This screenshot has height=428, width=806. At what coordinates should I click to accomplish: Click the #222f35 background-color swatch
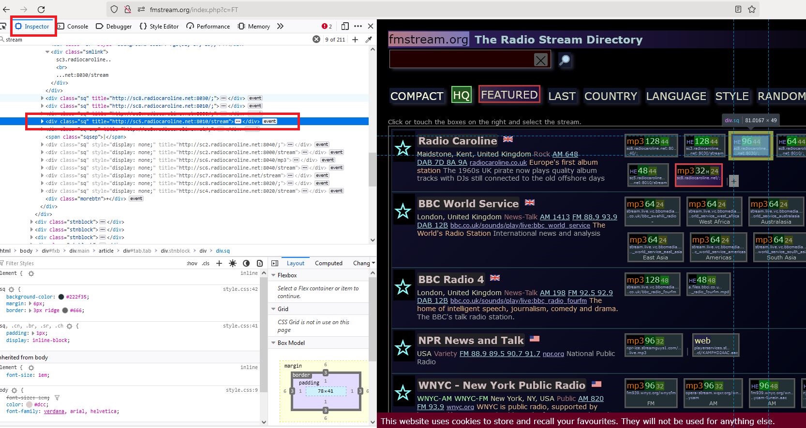(61, 297)
